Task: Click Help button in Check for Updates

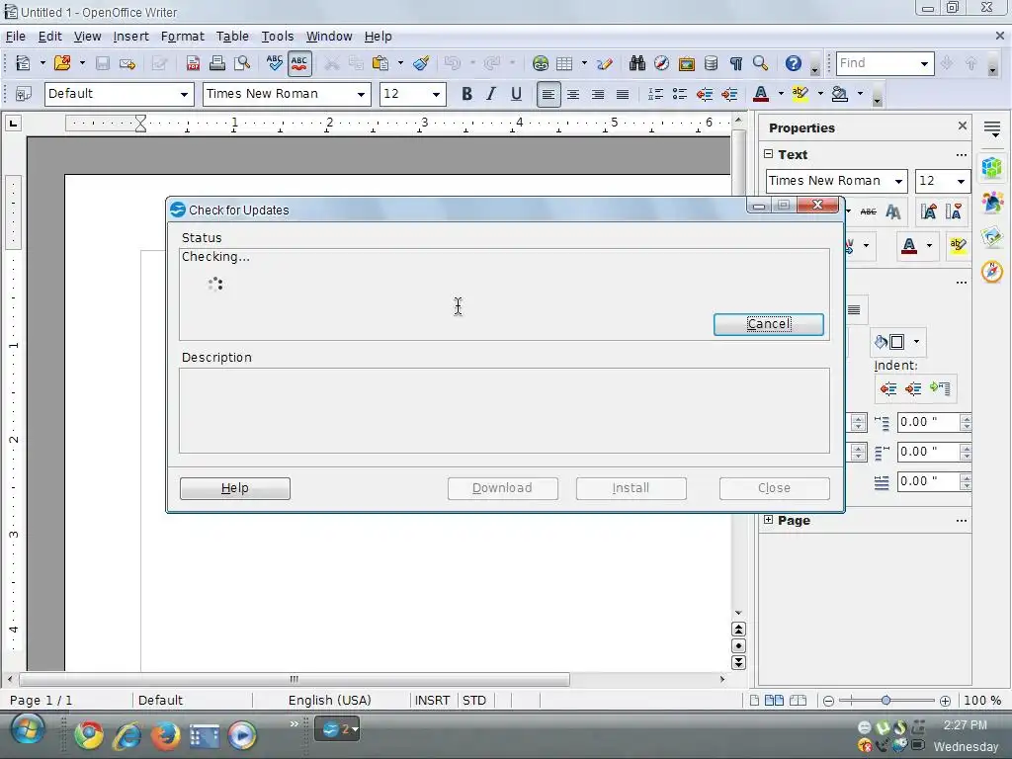Action: coord(235,488)
